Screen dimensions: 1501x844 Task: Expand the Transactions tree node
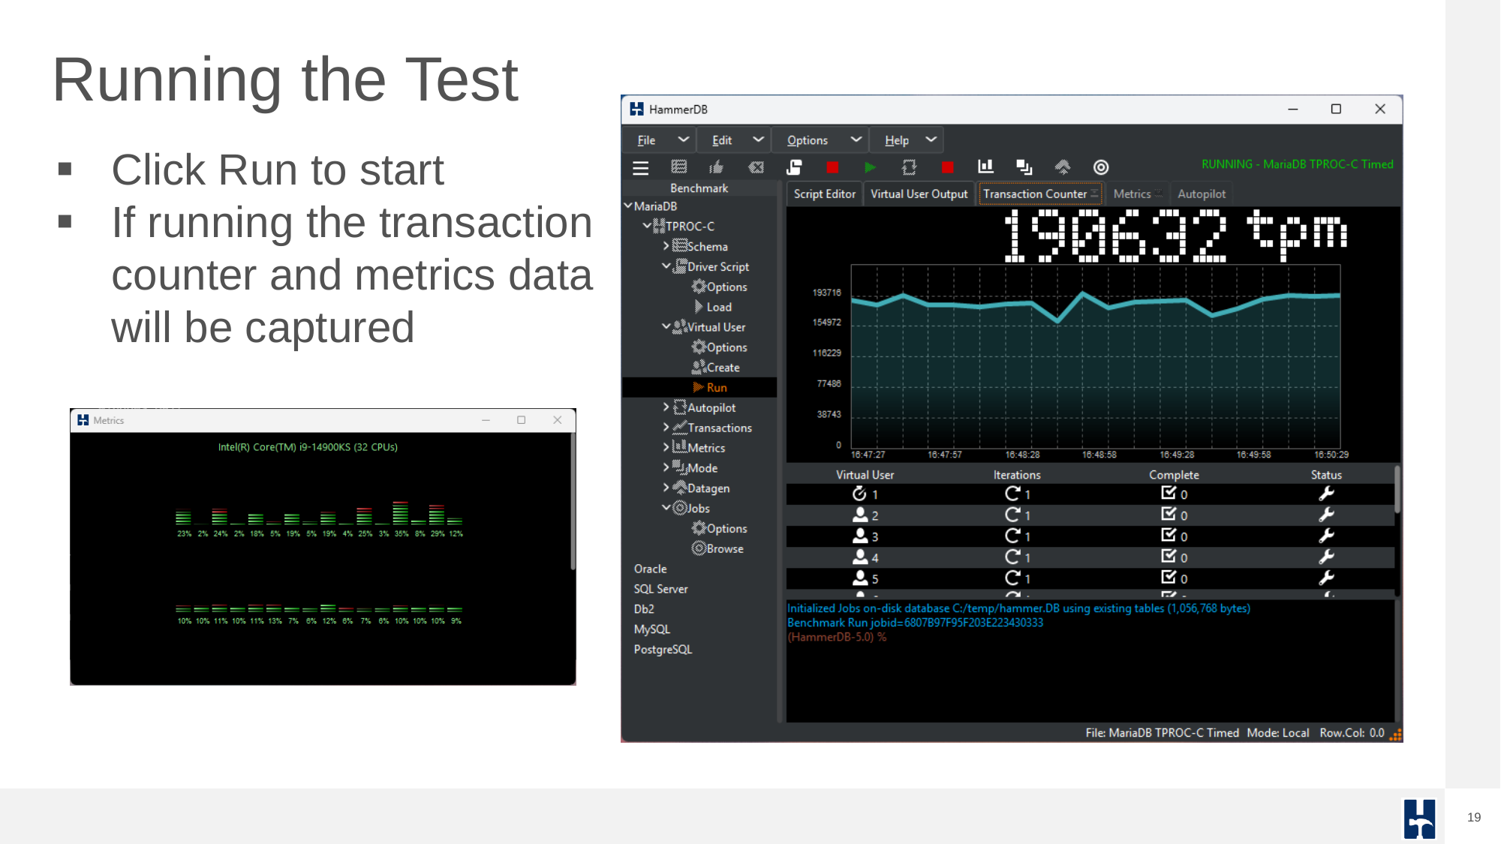(666, 427)
